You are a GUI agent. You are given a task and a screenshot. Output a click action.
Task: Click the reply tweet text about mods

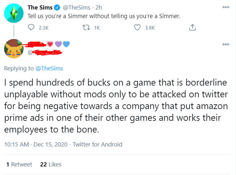tap(115, 106)
